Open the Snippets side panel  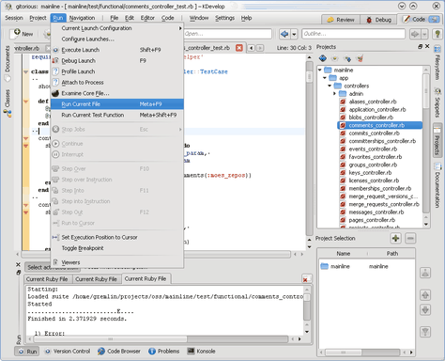point(437,103)
